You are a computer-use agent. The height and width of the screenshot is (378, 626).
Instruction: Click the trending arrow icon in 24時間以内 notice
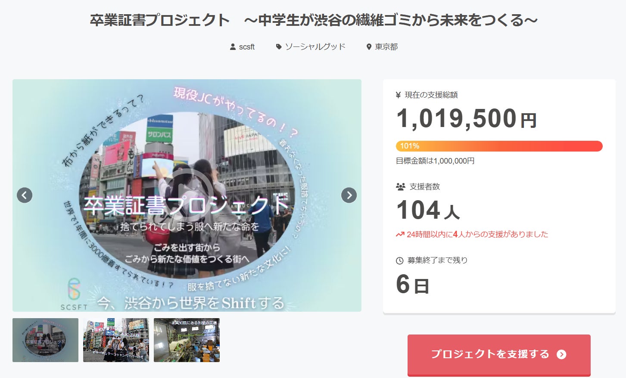click(400, 235)
